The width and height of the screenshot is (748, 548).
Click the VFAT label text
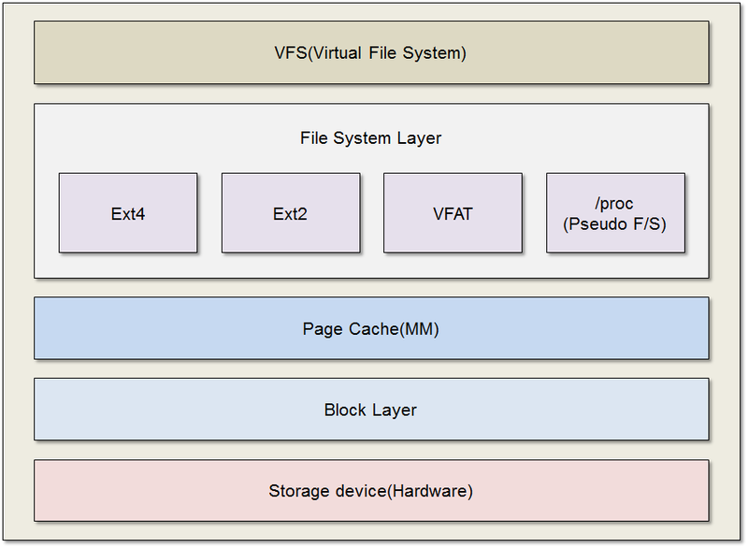(453, 212)
